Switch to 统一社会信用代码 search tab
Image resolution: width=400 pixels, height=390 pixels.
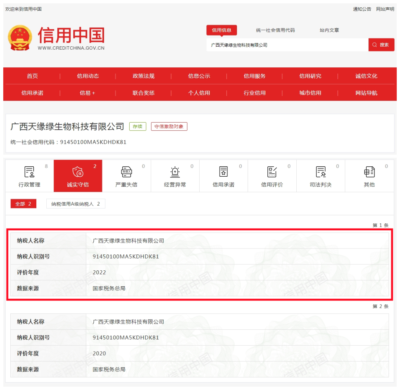click(x=275, y=30)
